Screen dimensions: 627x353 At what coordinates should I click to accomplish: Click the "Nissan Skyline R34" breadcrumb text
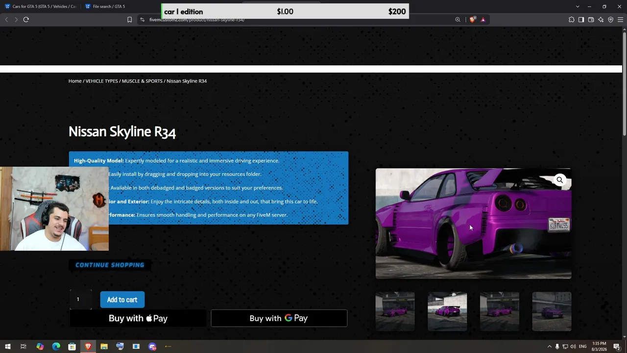187,81
